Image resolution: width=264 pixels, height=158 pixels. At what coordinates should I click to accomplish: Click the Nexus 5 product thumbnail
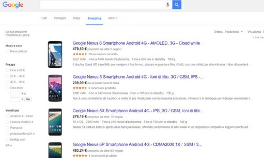coord(55,88)
